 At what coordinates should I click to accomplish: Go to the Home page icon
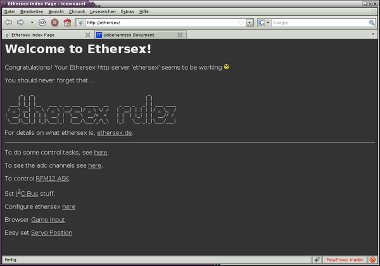click(x=67, y=23)
